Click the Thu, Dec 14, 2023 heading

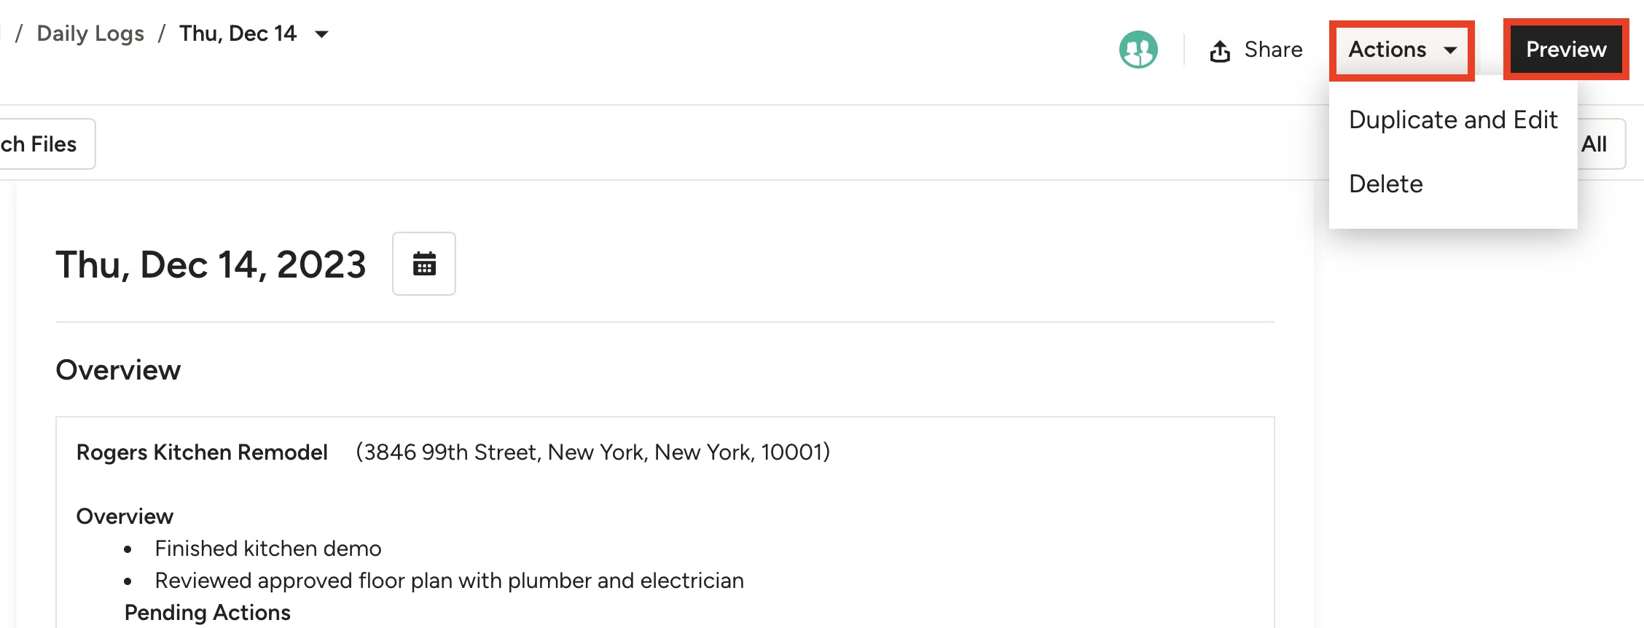(x=211, y=264)
